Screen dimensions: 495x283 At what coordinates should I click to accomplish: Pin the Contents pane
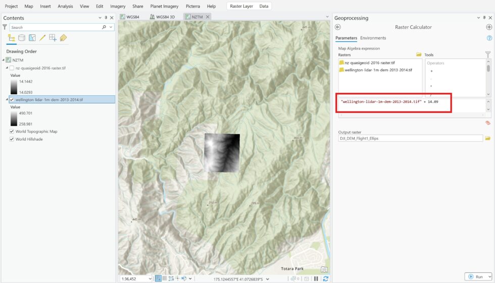point(106,18)
